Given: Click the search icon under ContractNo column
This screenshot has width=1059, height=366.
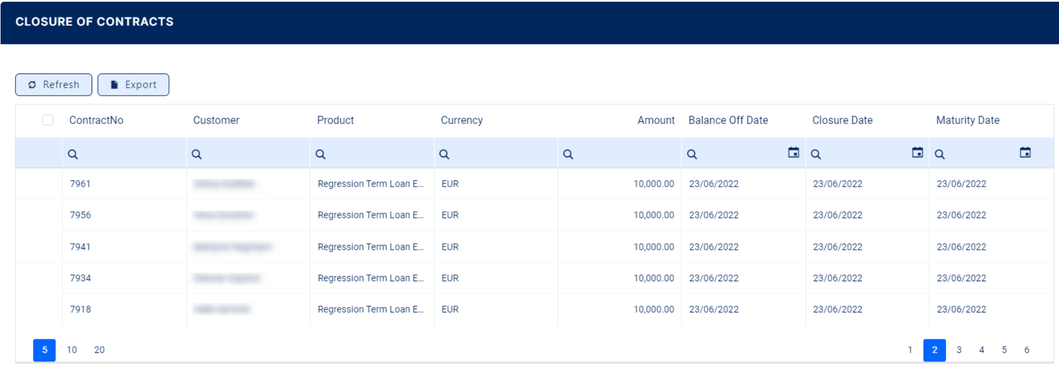Looking at the screenshot, I should coord(73,154).
